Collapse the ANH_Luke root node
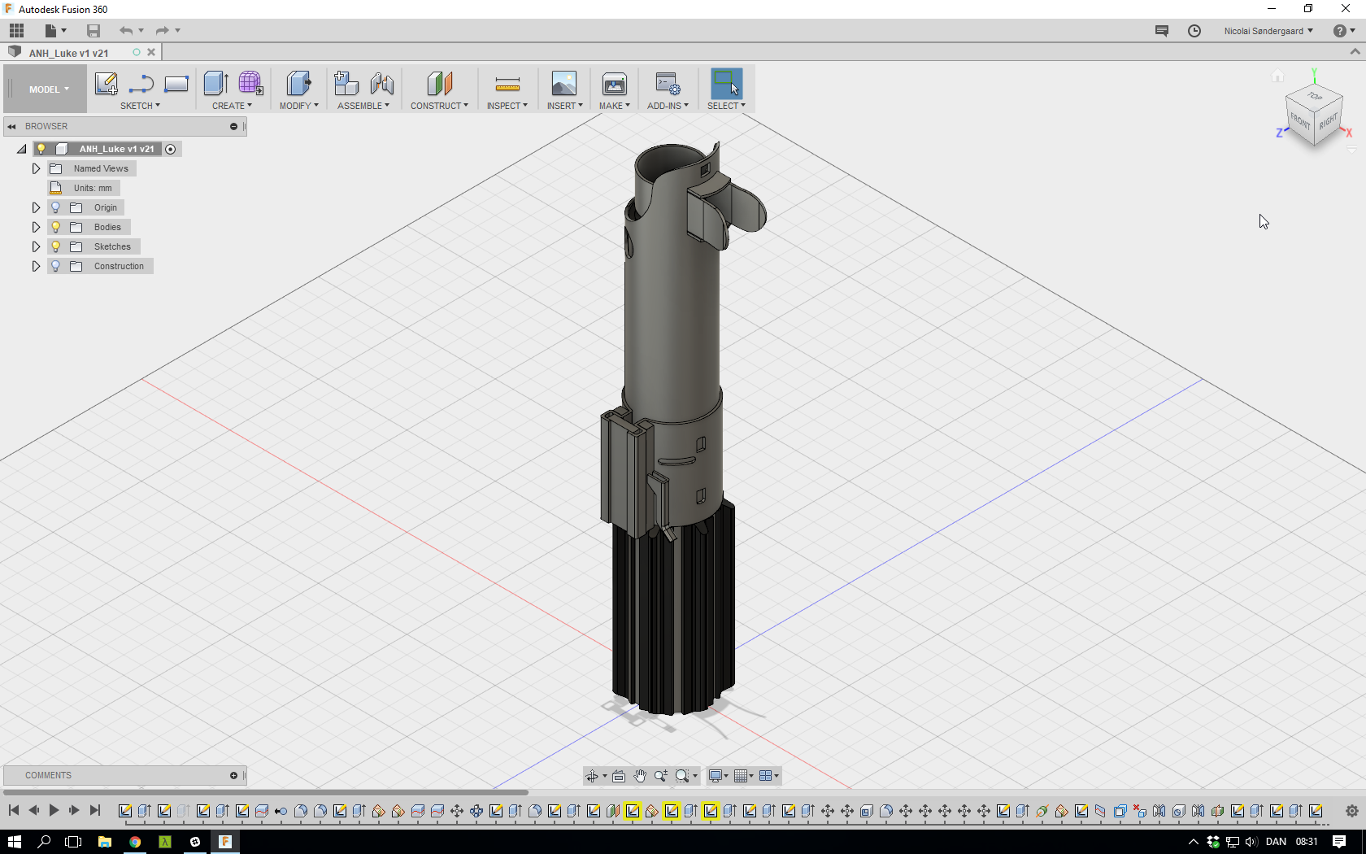 [x=22, y=149]
